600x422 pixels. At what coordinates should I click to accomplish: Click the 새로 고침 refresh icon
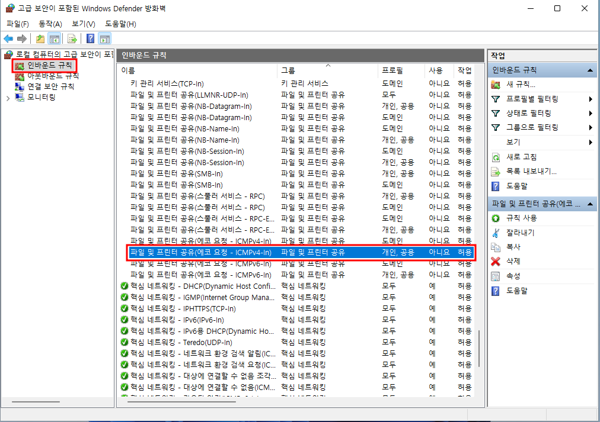click(x=496, y=157)
